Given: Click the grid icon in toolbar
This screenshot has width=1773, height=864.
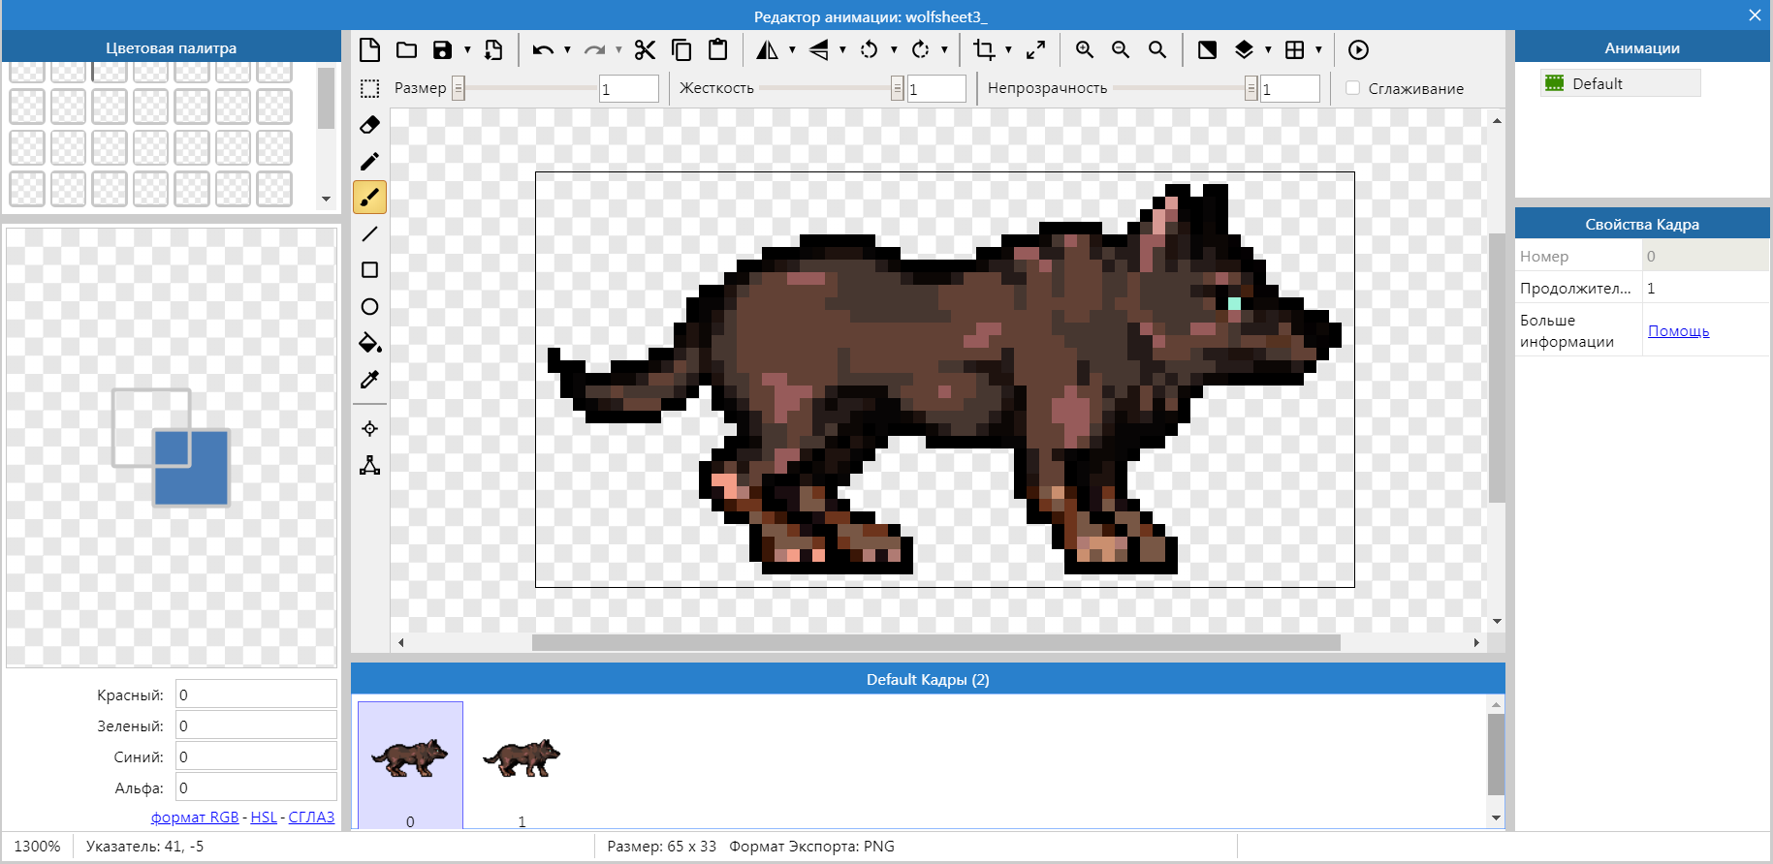Looking at the screenshot, I should [x=1294, y=50].
